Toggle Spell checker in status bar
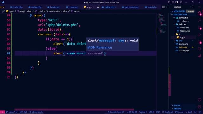The image size is (203, 114). (x=189, y=112)
